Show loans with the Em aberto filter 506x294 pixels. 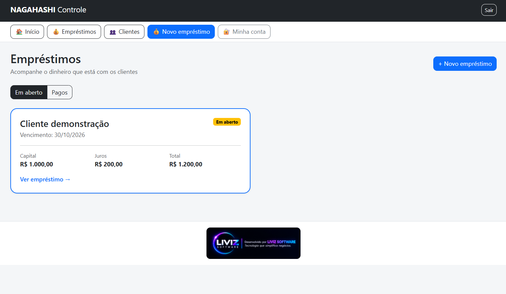click(29, 92)
